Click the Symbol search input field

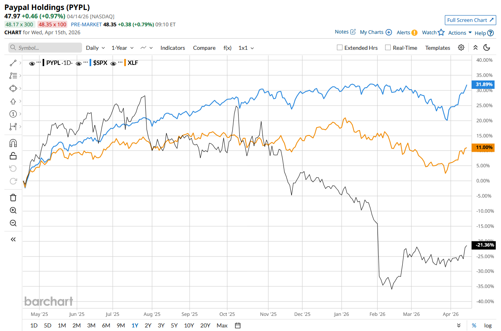[45, 48]
